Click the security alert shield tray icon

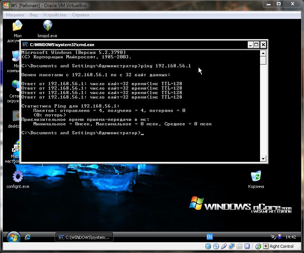[x=280, y=236]
